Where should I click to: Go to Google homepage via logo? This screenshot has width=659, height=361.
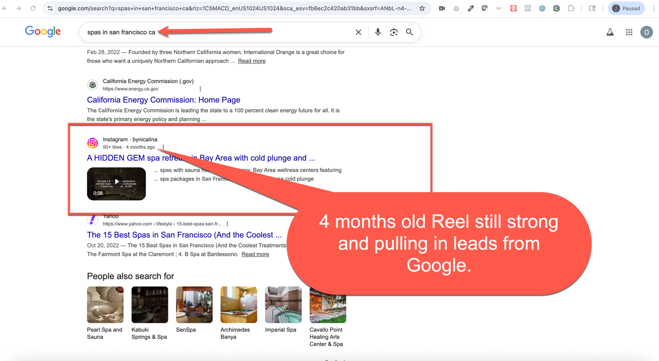pos(43,31)
